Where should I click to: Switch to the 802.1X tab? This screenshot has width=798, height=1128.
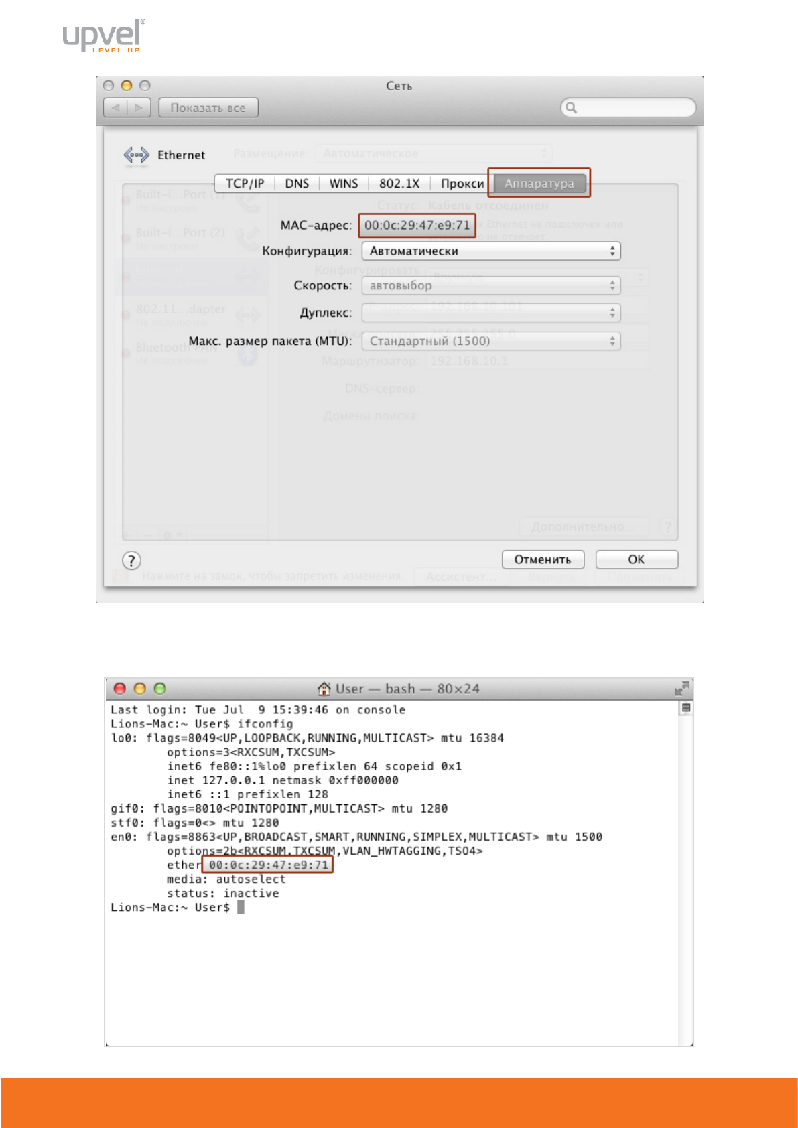tap(399, 184)
